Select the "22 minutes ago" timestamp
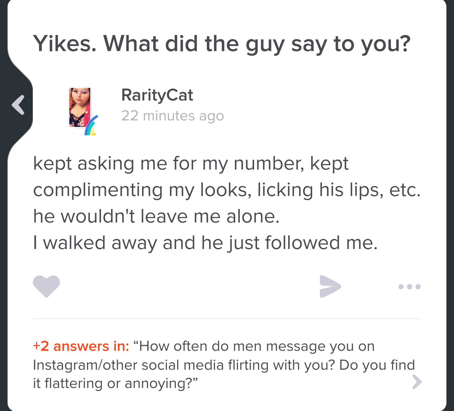454x411 pixels. (172, 116)
